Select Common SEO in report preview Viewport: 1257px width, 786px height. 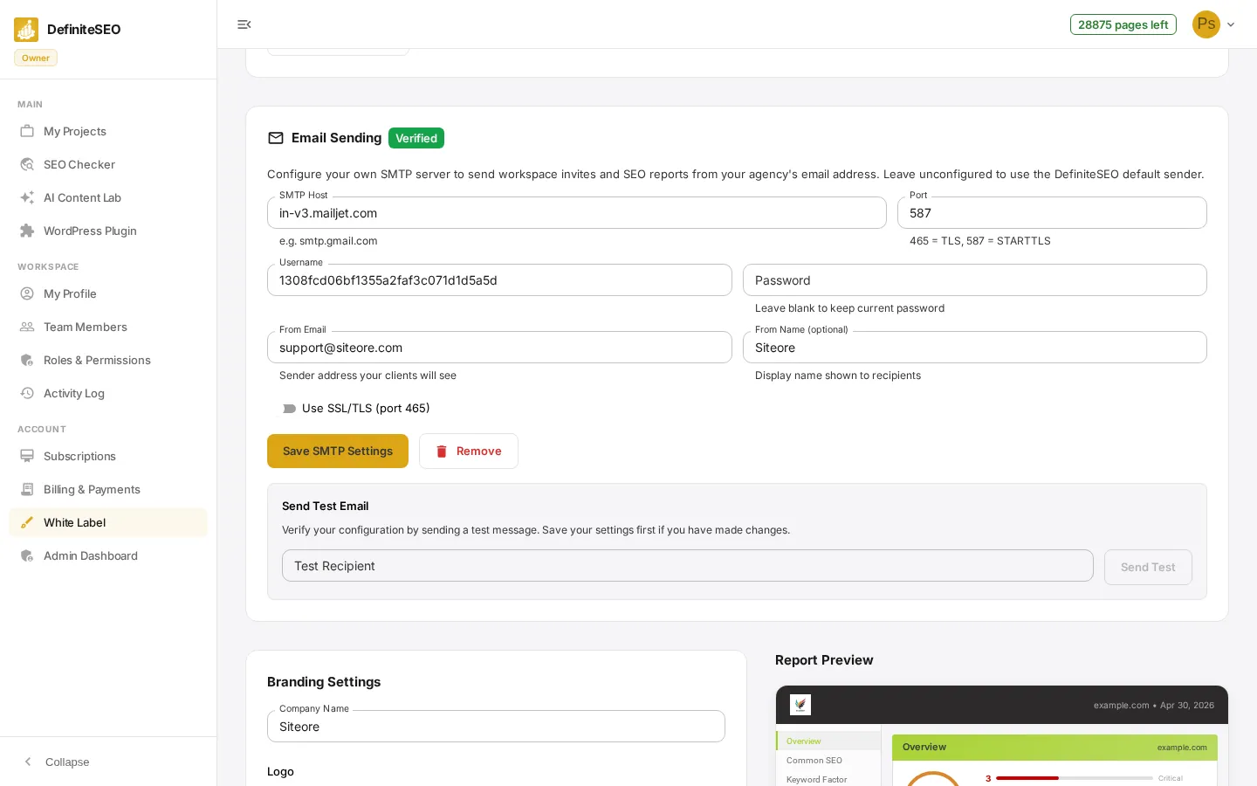coord(828,760)
